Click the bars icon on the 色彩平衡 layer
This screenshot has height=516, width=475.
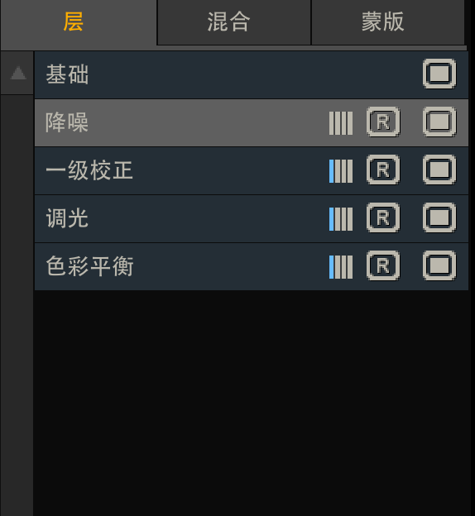click(x=341, y=267)
